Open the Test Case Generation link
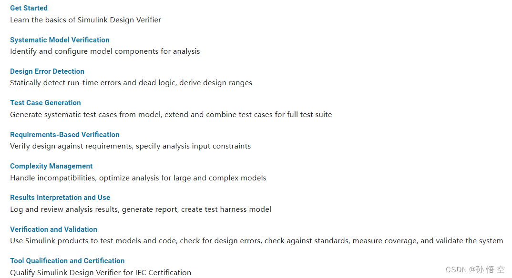Viewport: 512px width, 278px height. pos(45,103)
